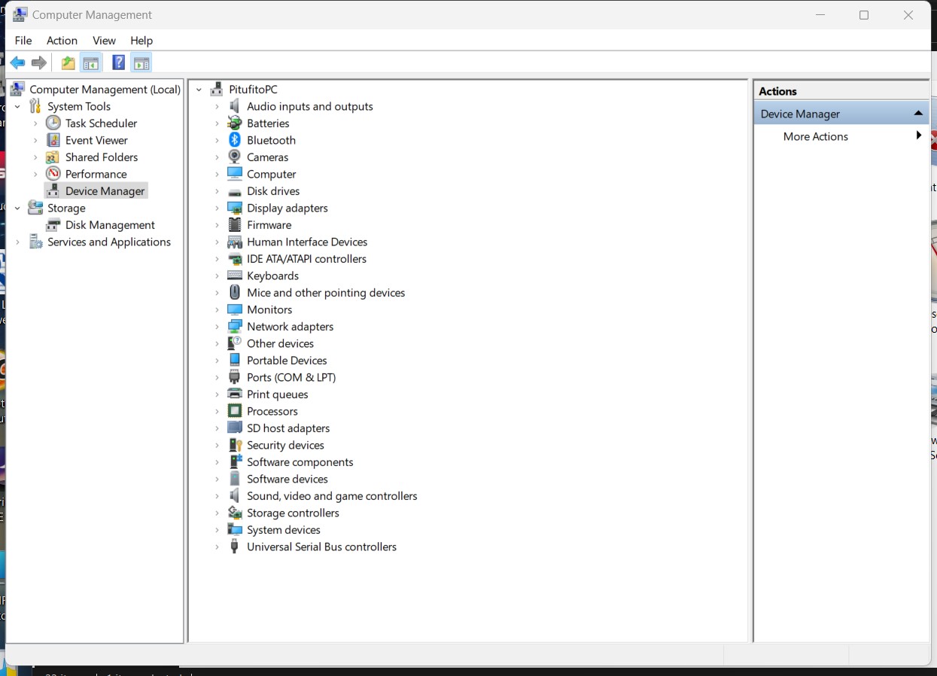
Task: Click the Bluetooth icon in device list
Action: [x=235, y=140]
